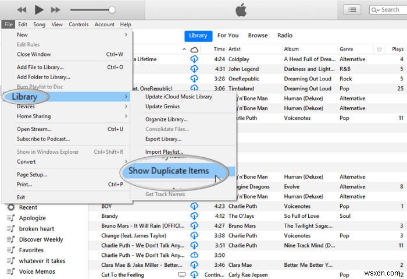Expand the Home Sharing submenu arrow
The height and width of the screenshot is (279, 407).
coord(126,116)
